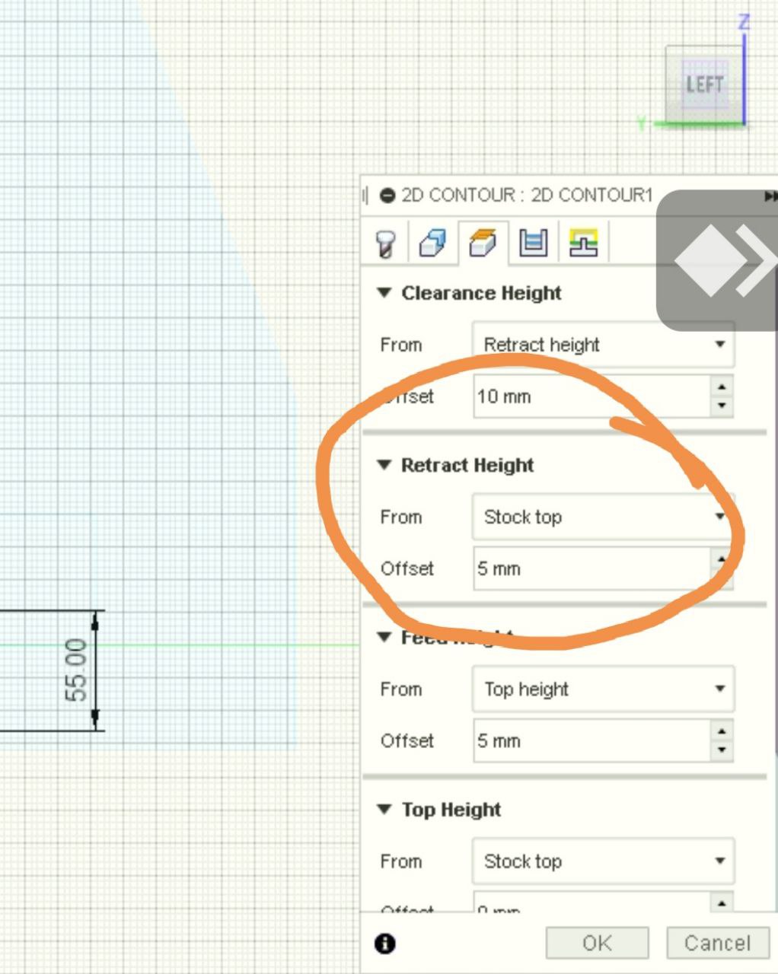The width and height of the screenshot is (778, 974).
Task: Edit Retract Height offset 5 mm field
Action: tap(592, 568)
